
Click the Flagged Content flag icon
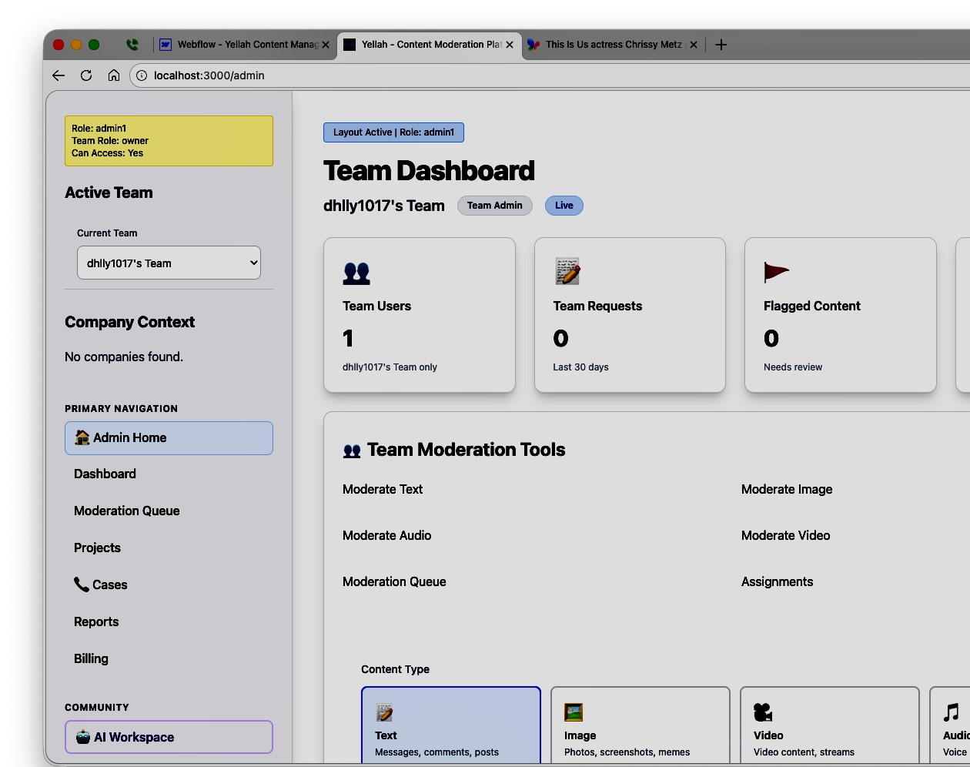[x=776, y=271]
